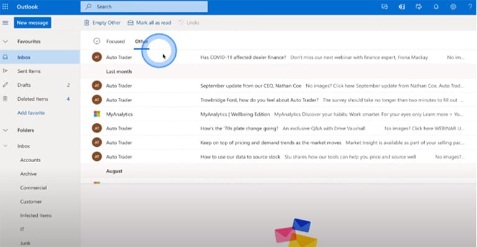Image resolution: width=477 pixels, height=247 pixels.
Task: Collapse the Folders section chevron
Action: point(5,130)
